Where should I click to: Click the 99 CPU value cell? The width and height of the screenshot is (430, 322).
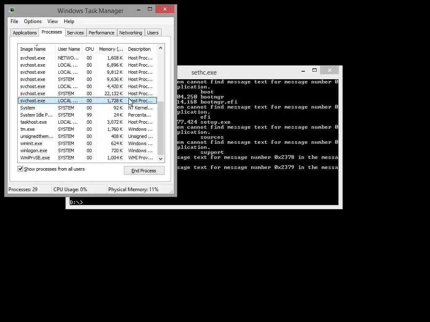(x=89, y=115)
